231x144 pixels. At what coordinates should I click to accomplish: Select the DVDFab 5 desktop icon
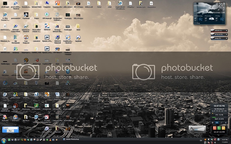click(15, 117)
